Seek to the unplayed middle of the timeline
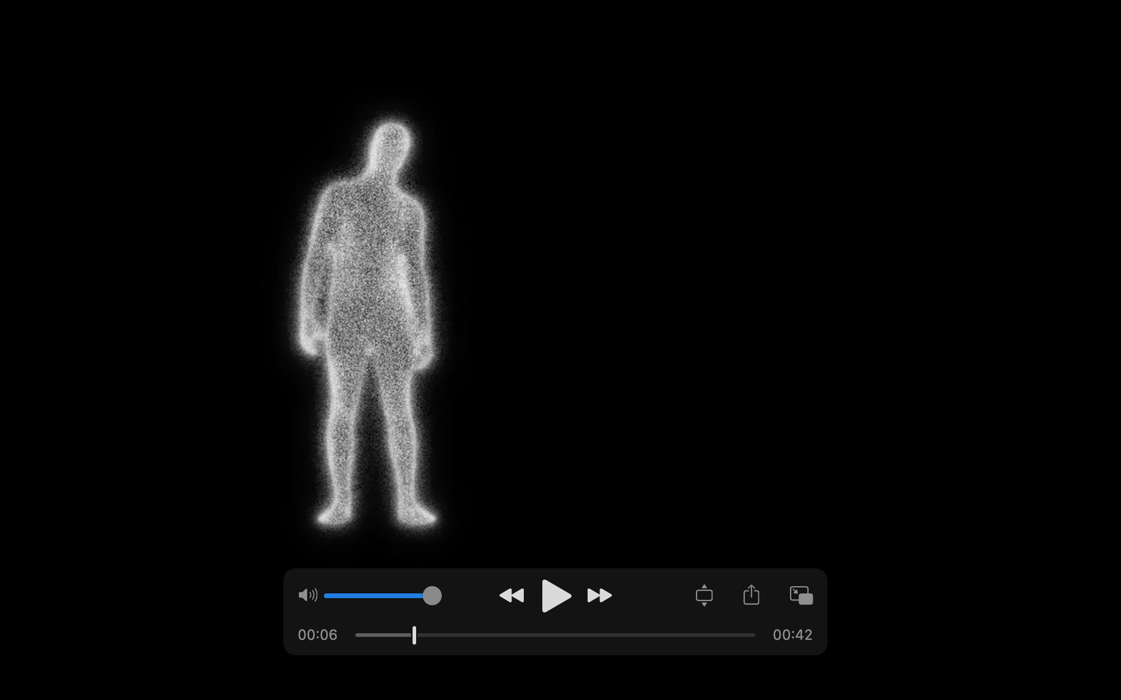This screenshot has height=700, width=1121. 583,635
